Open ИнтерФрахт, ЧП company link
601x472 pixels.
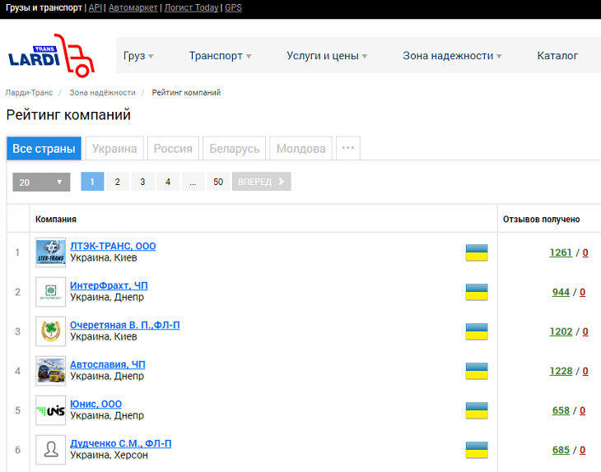(x=109, y=285)
